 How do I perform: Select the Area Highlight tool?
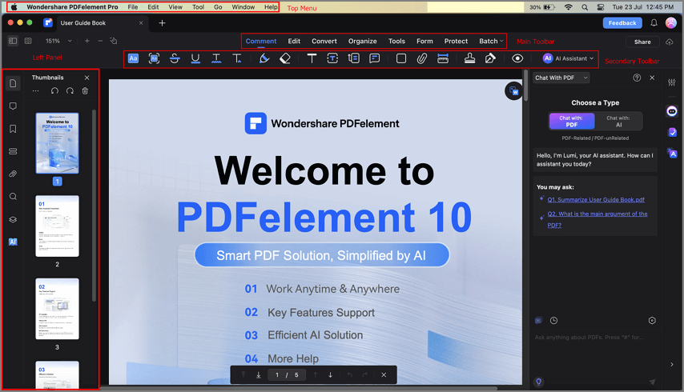click(154, 58)
